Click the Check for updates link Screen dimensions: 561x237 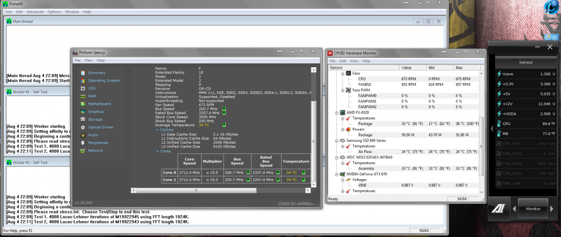[296, 203]
